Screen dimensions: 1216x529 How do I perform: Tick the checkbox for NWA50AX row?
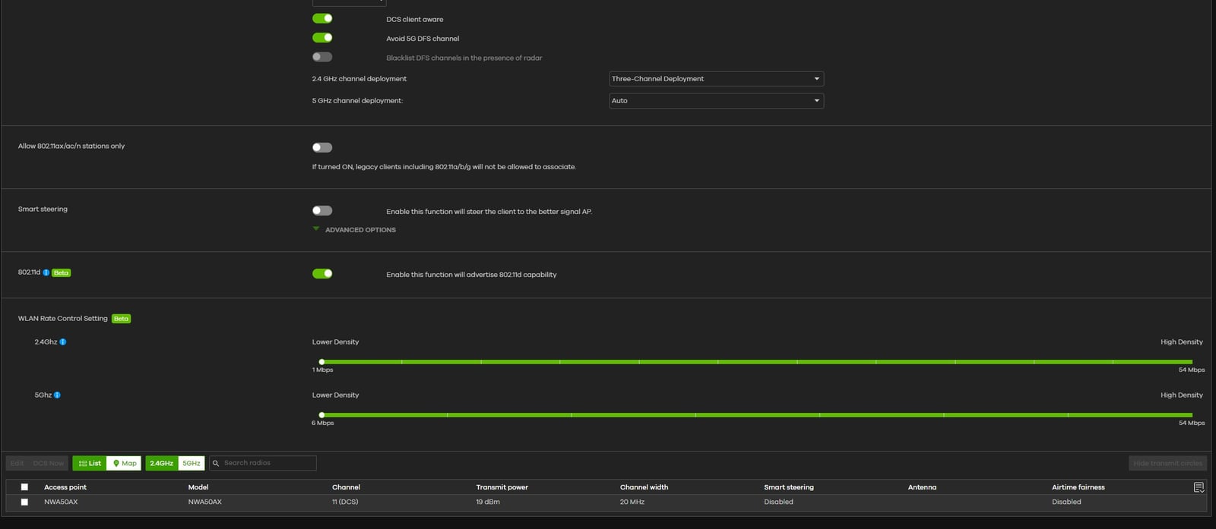(24, 502)
